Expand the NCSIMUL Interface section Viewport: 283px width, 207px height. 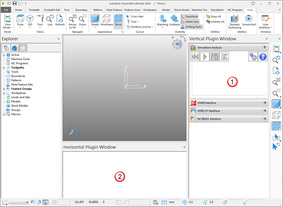[265, 118]
